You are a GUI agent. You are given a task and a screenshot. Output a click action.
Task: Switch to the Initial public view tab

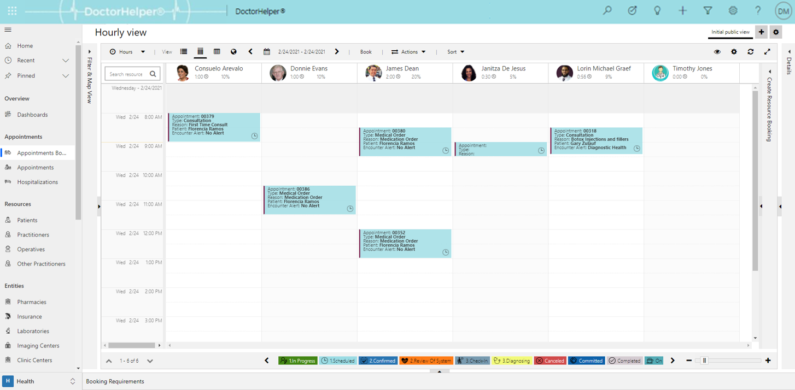tap(730, 32)
